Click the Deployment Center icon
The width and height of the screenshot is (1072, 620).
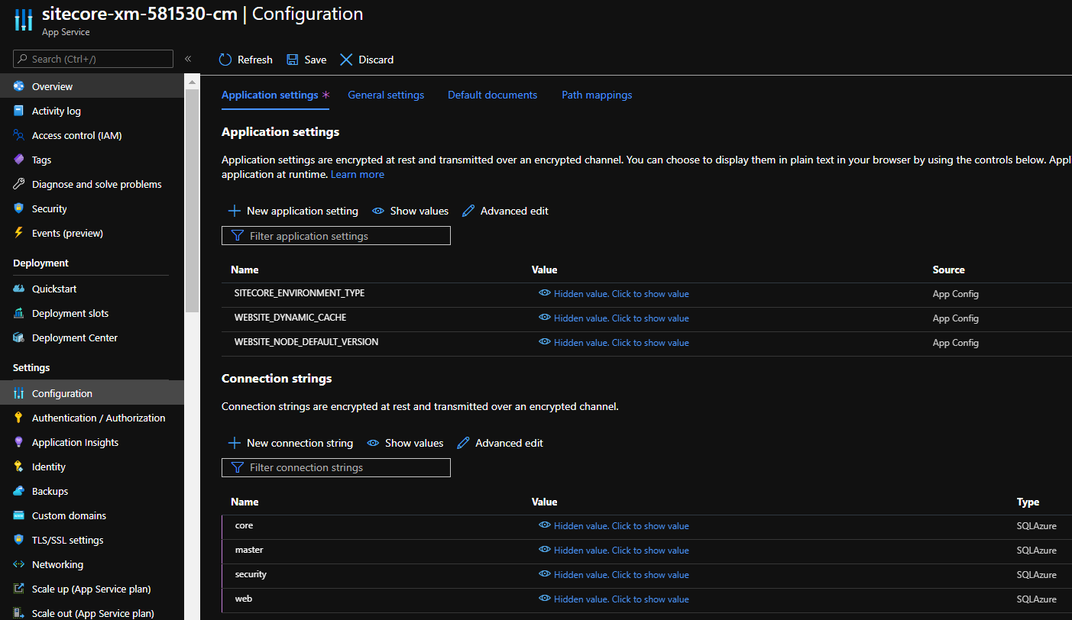coord(19,337)
